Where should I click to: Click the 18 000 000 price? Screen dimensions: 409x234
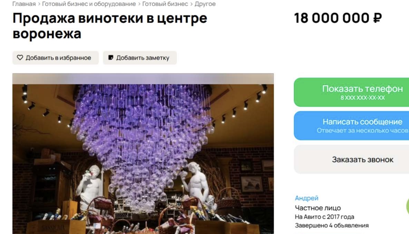332,18
